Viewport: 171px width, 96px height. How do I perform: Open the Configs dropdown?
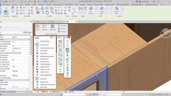pyautogui.click(x=63, y=29)
